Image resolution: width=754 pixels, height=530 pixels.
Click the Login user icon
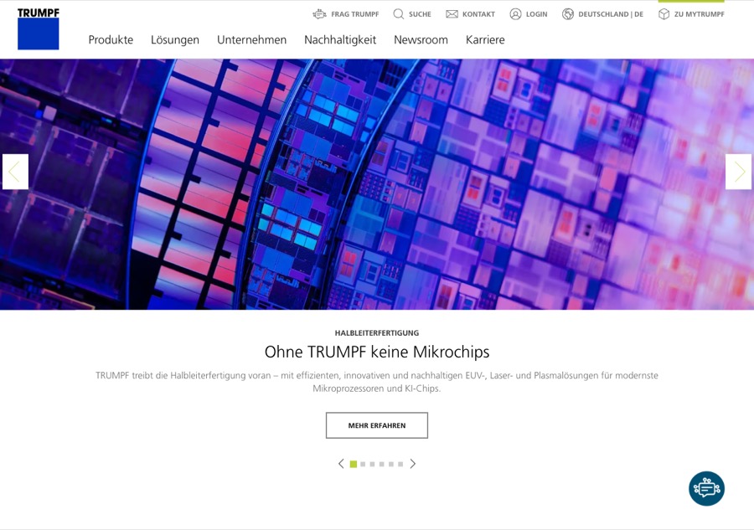coord(515,14)
